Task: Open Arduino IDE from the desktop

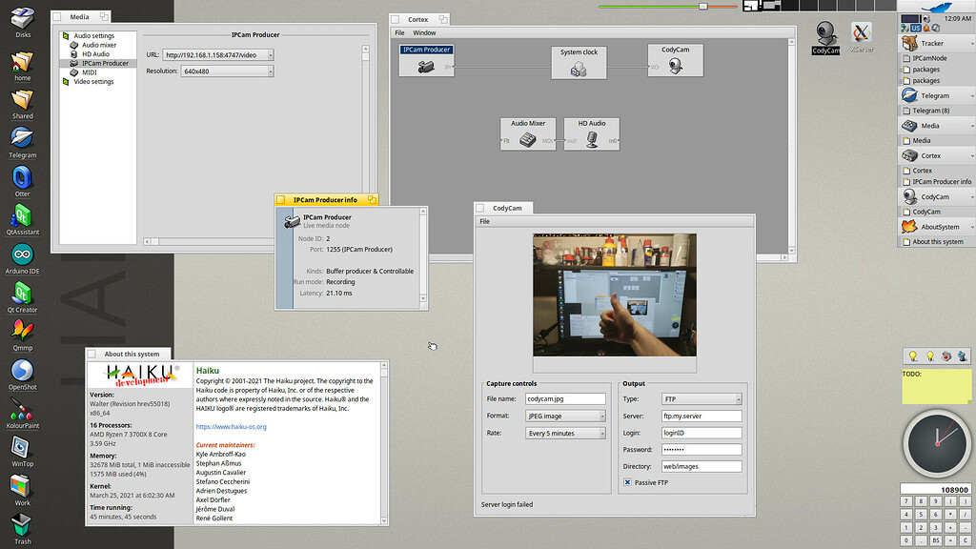Action: 22,257
